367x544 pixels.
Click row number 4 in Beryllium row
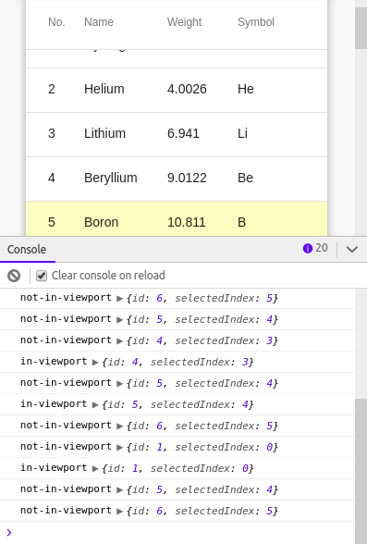(x=52, y=178)
